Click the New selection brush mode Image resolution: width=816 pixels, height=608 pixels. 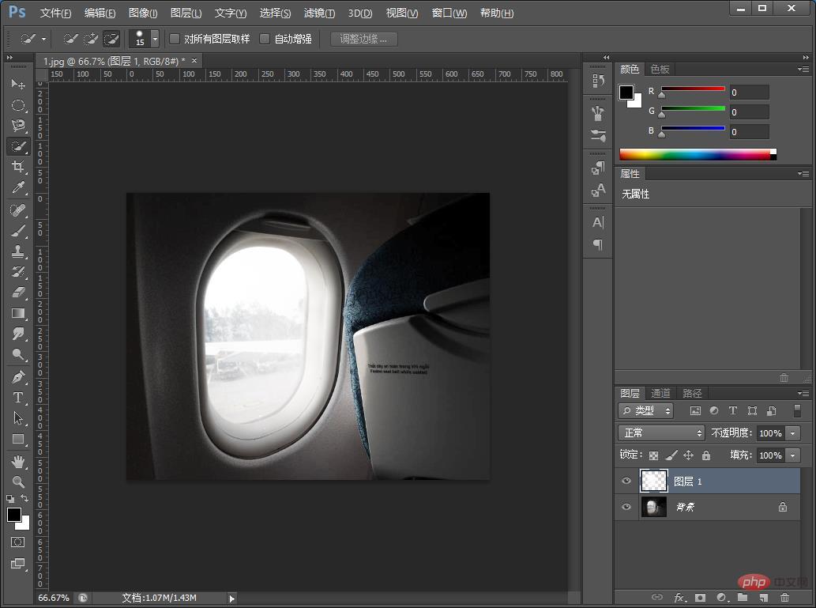click(70, 39)
